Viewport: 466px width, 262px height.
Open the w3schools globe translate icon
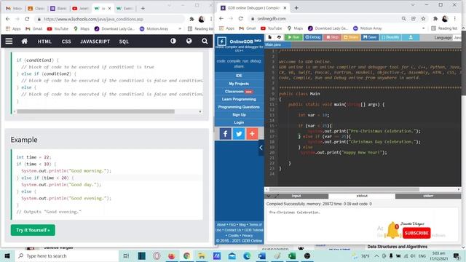point(189,41)
